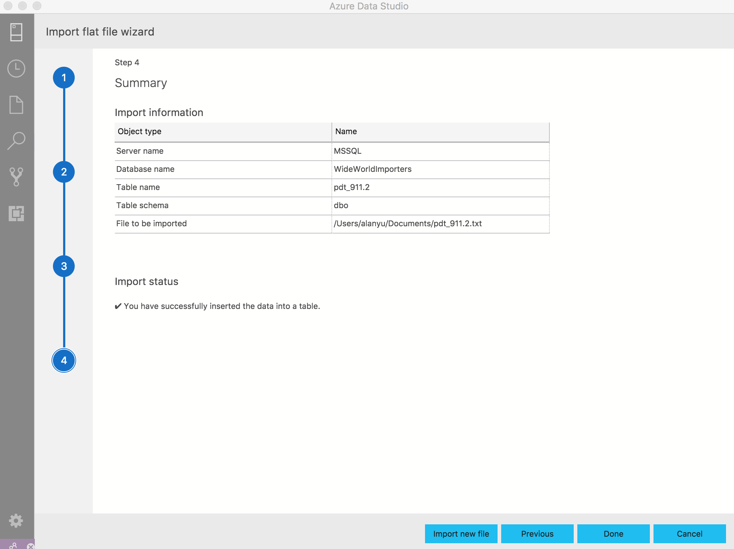Viewport: 734px width, 549px height.
Task: Click the Import new file button
Action: tap(461, 533)
